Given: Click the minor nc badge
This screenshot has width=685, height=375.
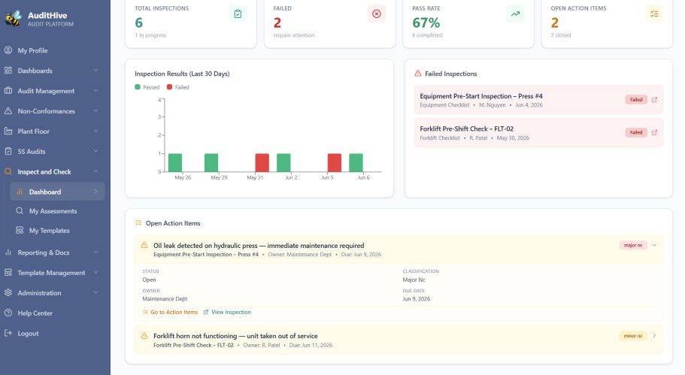Looking at the screenshot, I should [633, 336].
